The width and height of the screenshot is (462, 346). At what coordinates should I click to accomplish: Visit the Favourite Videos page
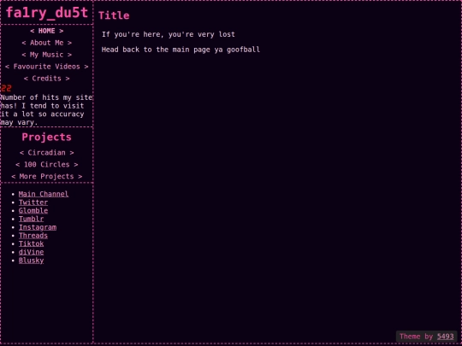46,67
